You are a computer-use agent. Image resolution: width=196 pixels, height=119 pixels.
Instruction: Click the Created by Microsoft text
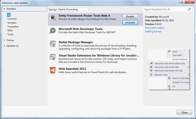tap(157, 17)
